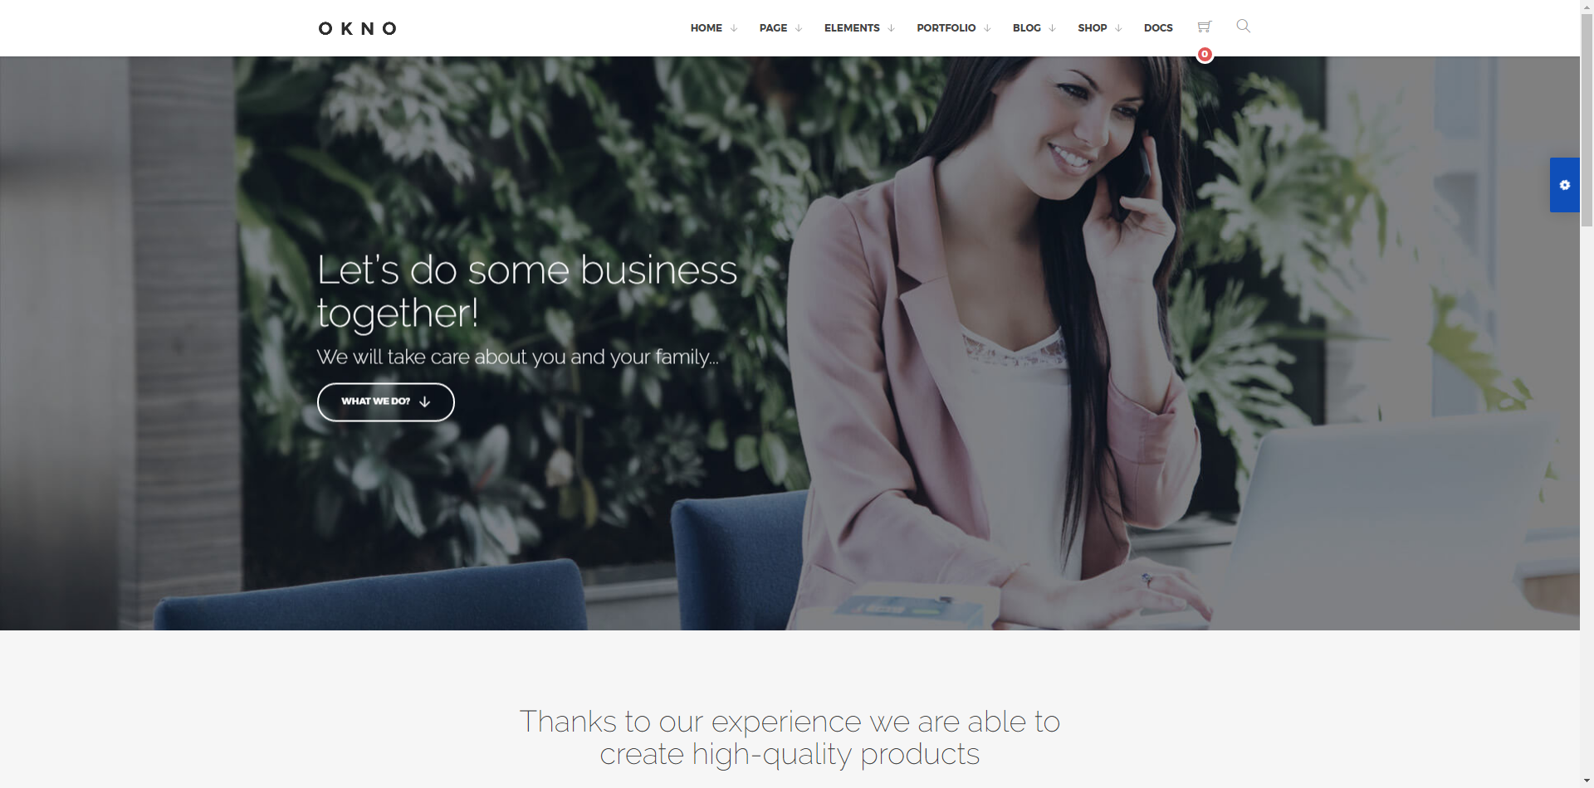Expand the Page dropdown arrow
Image resolution: width=1594 pixels, height=788 pixels.
coord(799,28)
